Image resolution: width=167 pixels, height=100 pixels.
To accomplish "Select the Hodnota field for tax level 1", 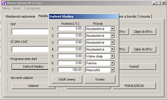I will (70, 29).
